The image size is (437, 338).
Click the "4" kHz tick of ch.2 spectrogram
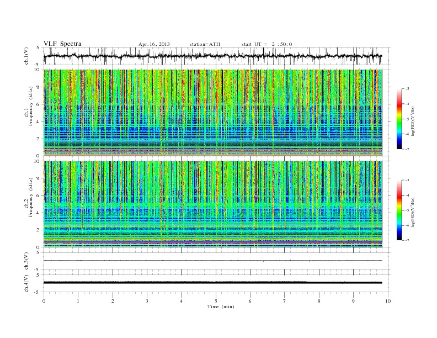(39, 213)
